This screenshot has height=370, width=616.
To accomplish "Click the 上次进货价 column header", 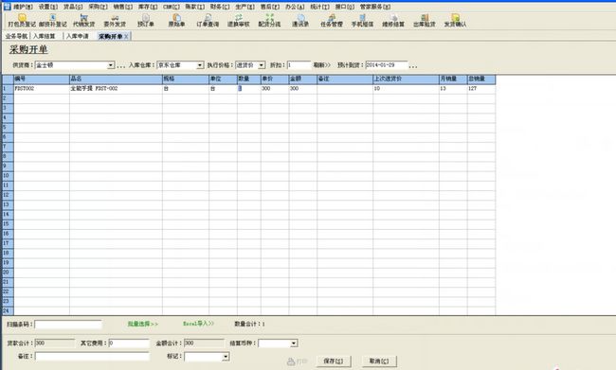I will (406, 79).
